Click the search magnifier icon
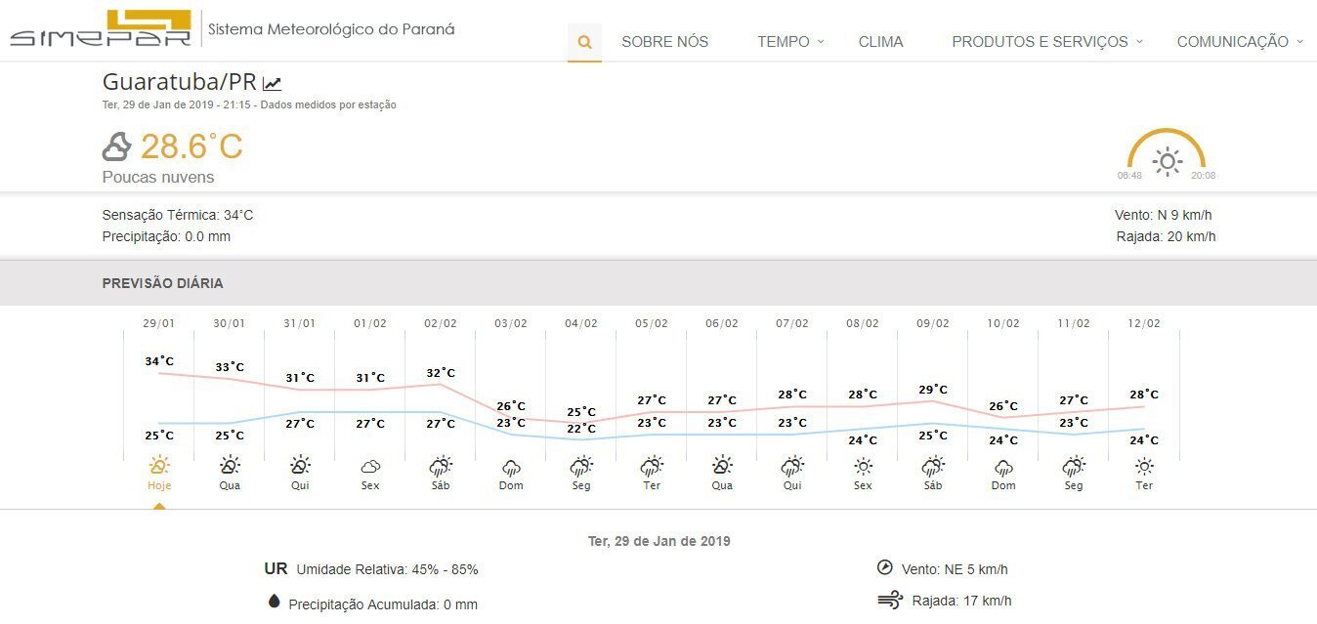1317x624 pixels. click(x=584, y=42)
